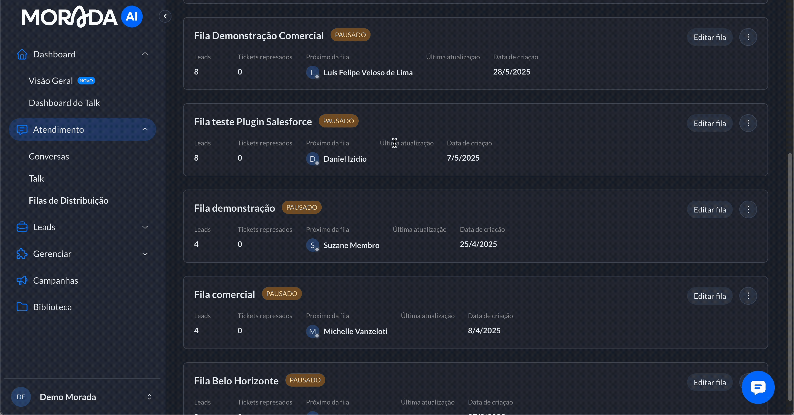Click the Leads briefcase icon
The height and width of the screenshot is (415, 794).
tap(22, 227)
